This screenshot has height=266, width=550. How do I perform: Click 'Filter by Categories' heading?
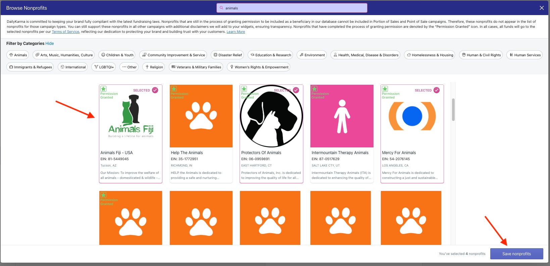tap(25, 44)
